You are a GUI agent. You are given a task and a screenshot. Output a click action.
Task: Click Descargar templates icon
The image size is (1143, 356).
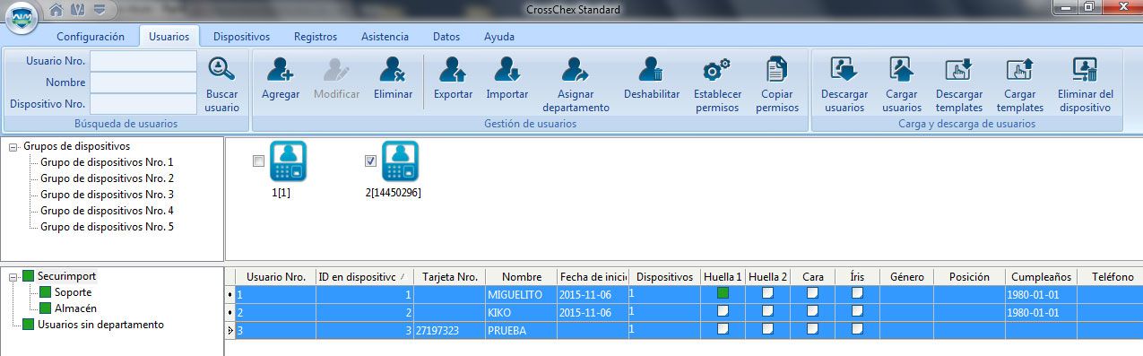coord(959,70)
